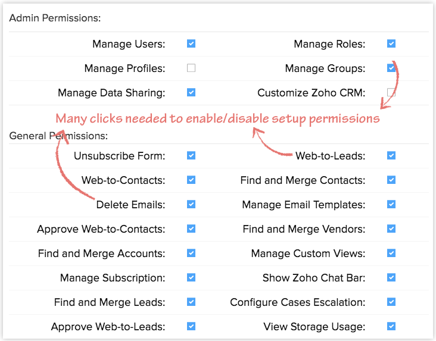Enable the Manage Profiles permission
Image resolution: width=436 pixels, height=341 pixels.
tap(191, 68)
